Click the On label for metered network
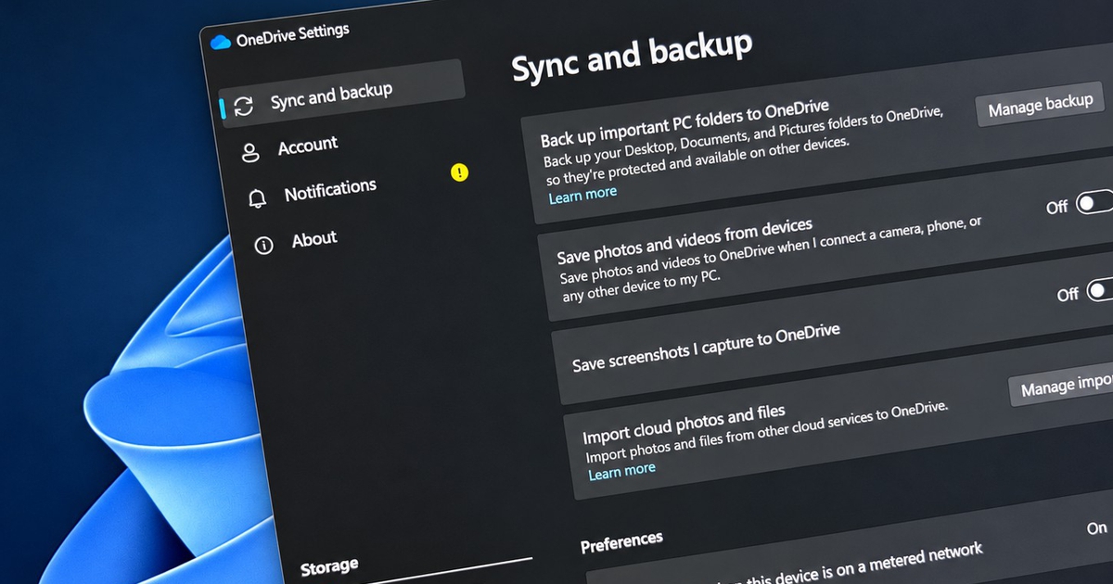1113x584 pixels. 1096,527
